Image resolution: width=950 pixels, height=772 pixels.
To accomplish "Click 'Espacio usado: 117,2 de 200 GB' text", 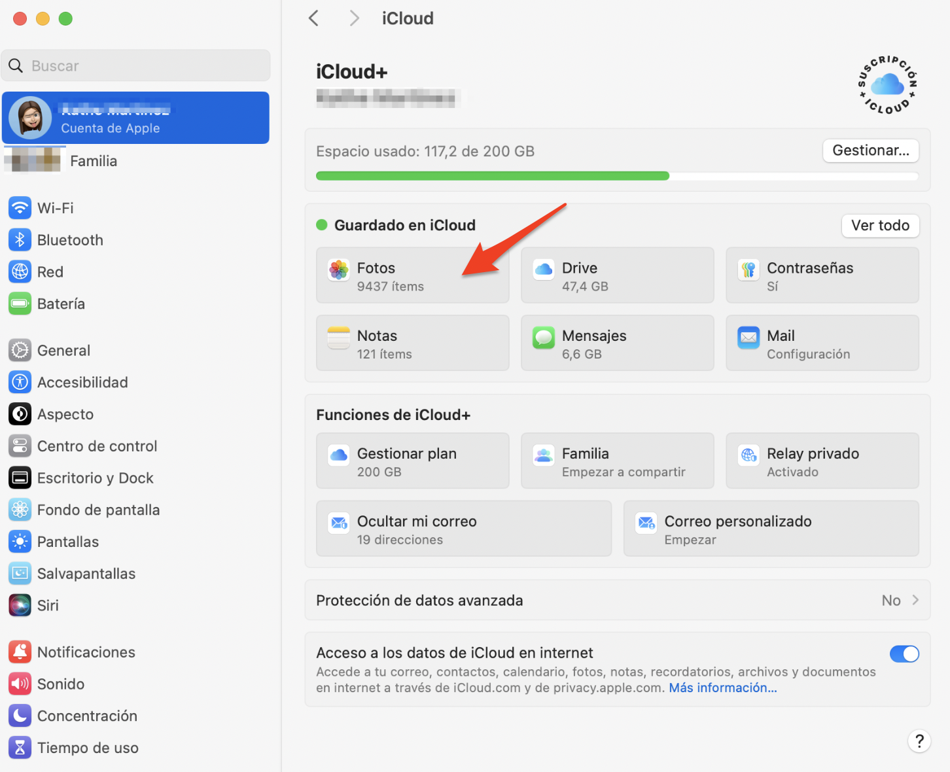I will click(425, 151).
